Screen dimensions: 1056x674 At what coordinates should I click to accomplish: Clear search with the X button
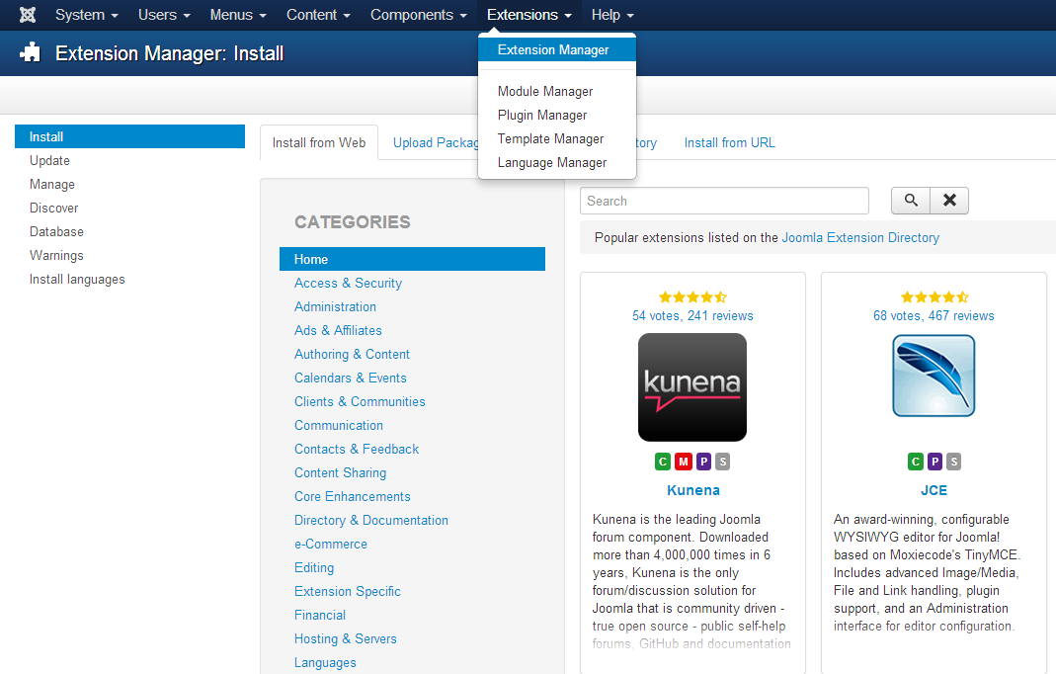point(949,201)
